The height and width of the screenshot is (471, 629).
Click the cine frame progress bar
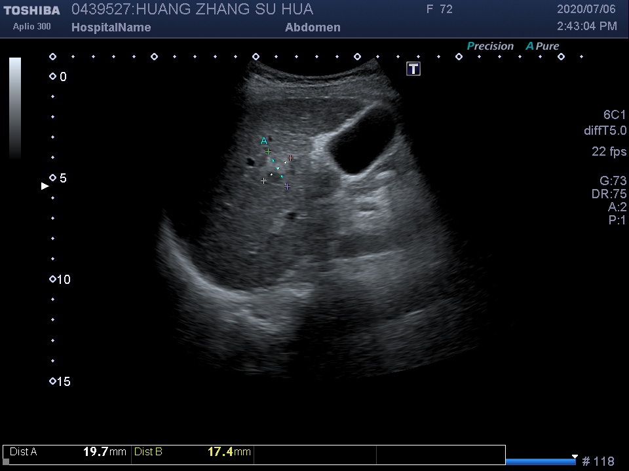tap(541, 462)
